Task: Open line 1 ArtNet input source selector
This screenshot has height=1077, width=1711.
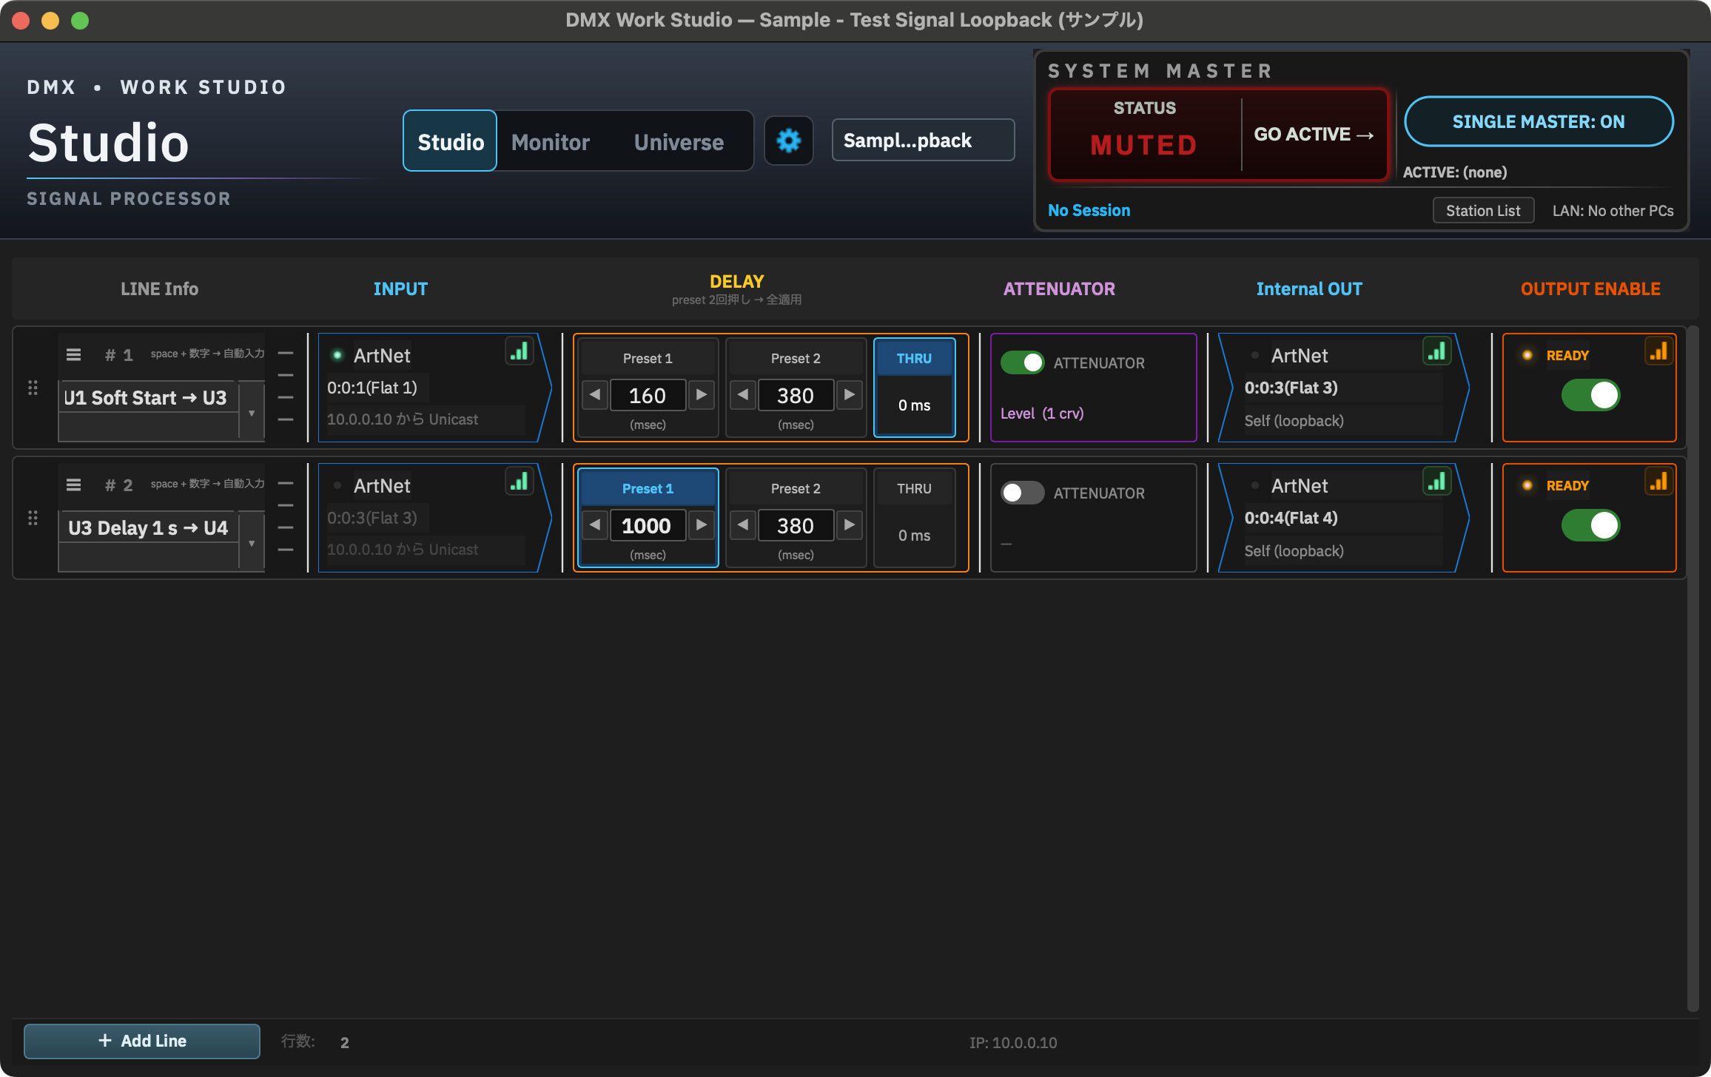Action: click(x=382, y=356)
